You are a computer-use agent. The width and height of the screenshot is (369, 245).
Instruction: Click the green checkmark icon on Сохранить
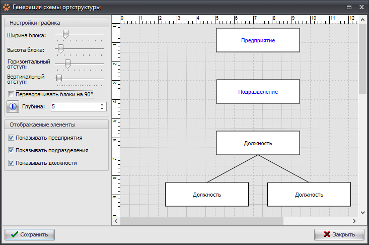[x=14, y=234]
